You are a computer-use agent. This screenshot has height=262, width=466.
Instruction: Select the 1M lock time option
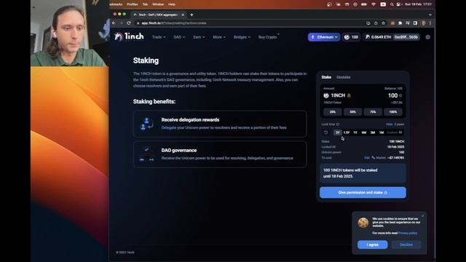[382, 132]
